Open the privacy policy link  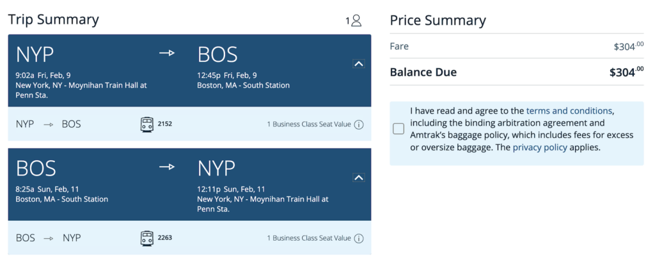point(540,147)
